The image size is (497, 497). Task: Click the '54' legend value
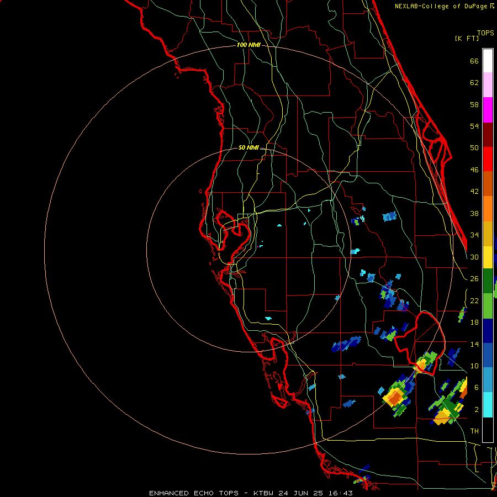(x=474, y=126)
